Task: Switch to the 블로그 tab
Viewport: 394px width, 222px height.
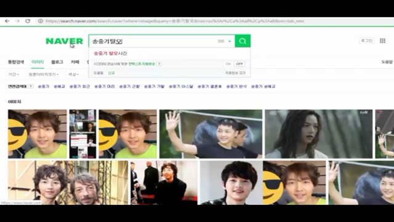Action: click(x=57, y=62)
